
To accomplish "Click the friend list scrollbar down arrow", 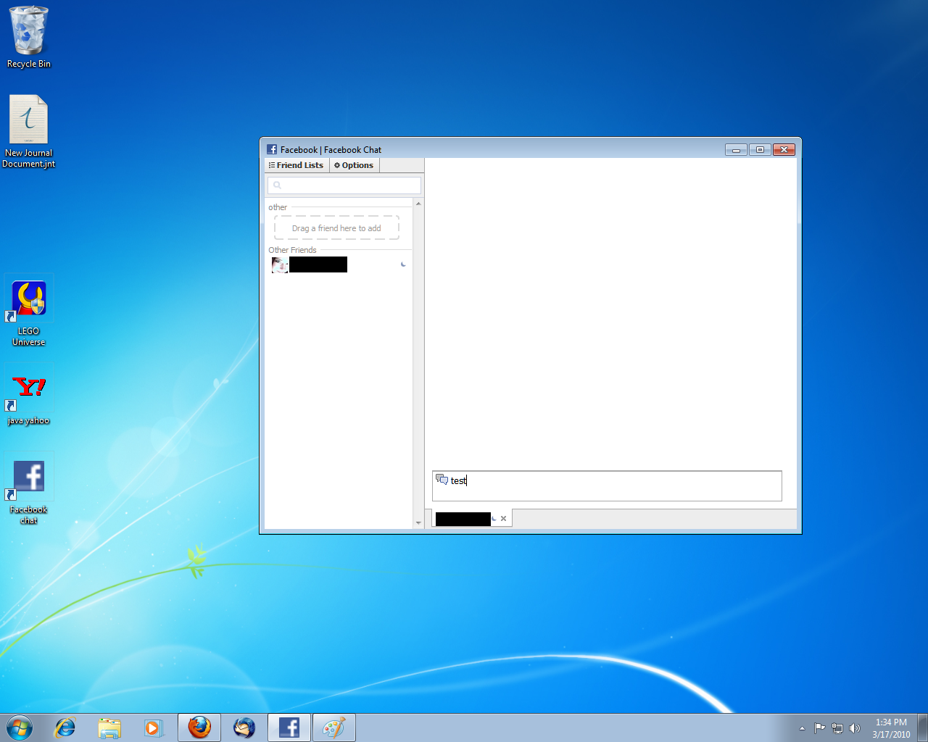I will [x=418, y=522].
